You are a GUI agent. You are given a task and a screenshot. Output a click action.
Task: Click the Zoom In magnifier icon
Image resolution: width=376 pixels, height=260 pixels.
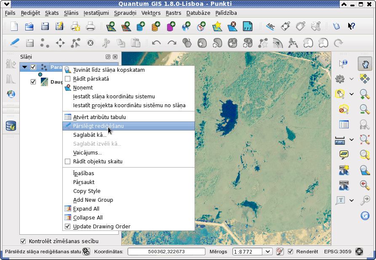pyautogui.click(x=365, y=94)
